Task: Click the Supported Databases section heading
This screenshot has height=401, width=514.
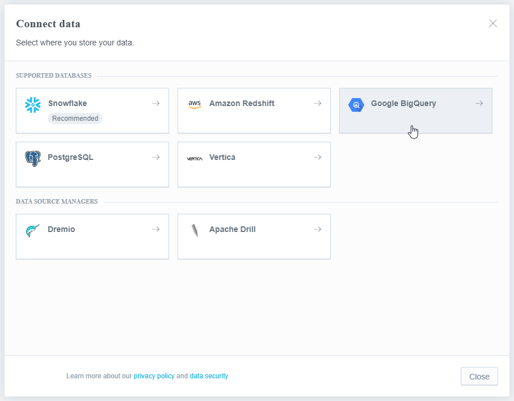Action: [x=54, y=75]
